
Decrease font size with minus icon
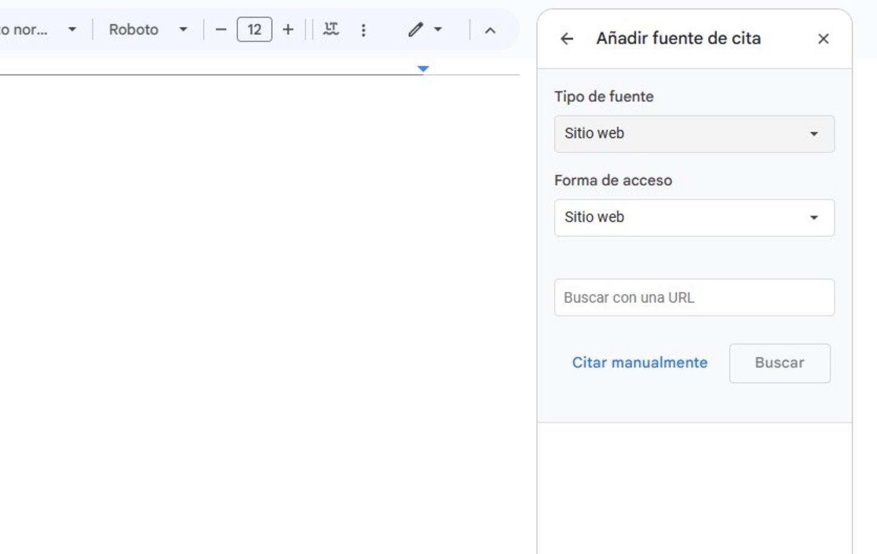(x=221, y=29)
